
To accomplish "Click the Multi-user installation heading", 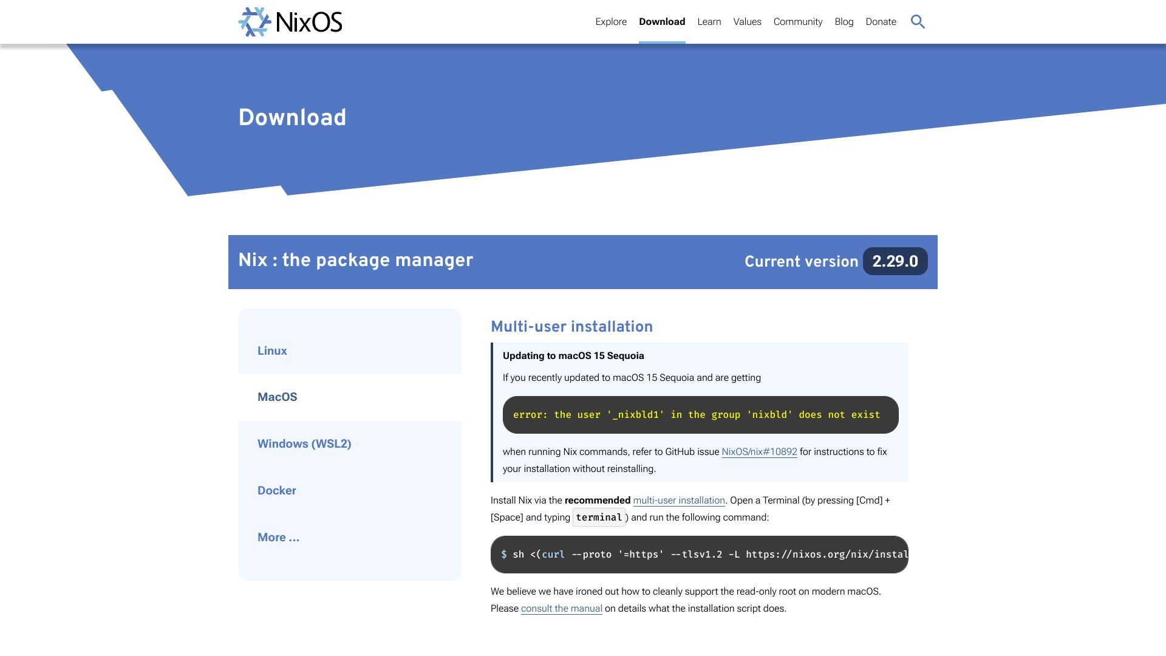I will (572, 327).
